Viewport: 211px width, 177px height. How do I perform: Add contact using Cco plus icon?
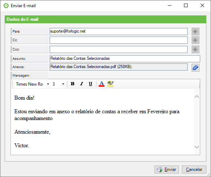click(x=196, y=49)
